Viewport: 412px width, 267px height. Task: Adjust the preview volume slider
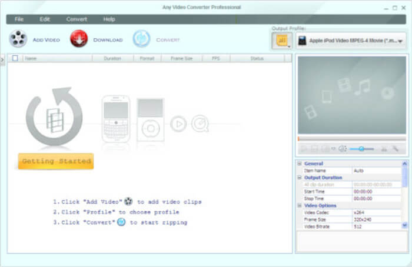[361, 149]
